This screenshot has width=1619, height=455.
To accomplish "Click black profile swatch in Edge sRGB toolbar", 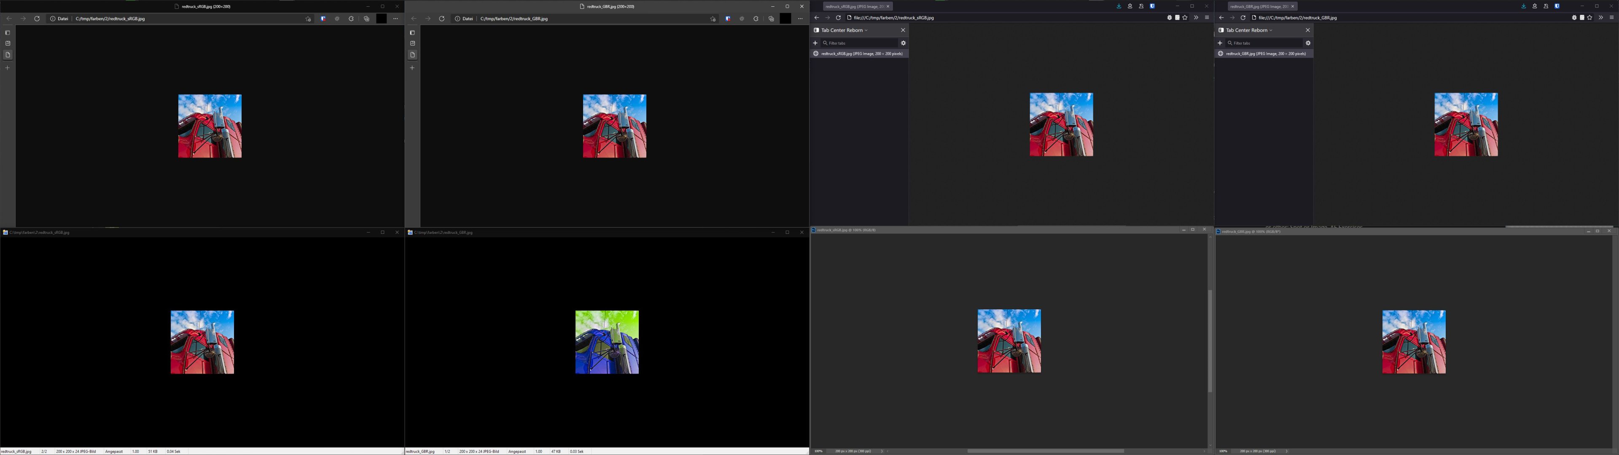I will (x=382, y=19).
